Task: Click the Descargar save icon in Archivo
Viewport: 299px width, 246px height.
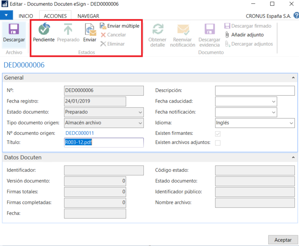Action: [14, 29]
